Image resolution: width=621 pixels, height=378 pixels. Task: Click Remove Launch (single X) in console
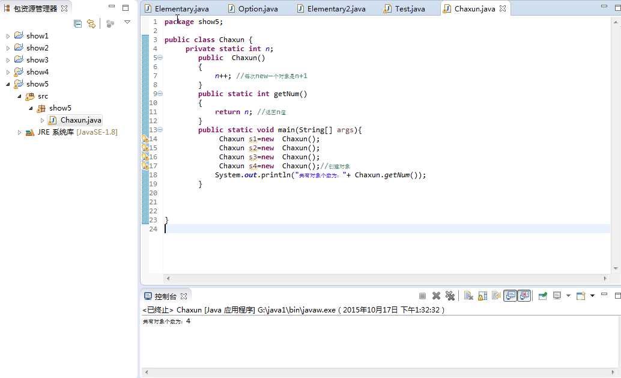pyautogui.click(x=436, y=296)
